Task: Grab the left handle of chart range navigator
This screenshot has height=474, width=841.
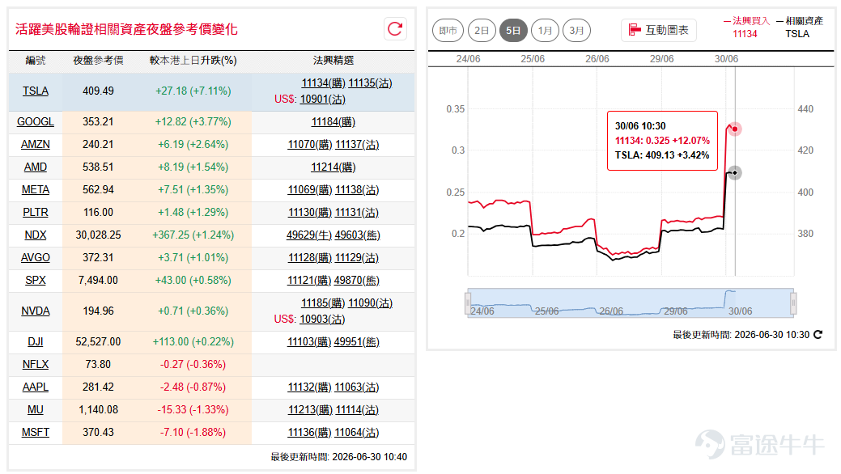Action: click(x=468, y=303)
